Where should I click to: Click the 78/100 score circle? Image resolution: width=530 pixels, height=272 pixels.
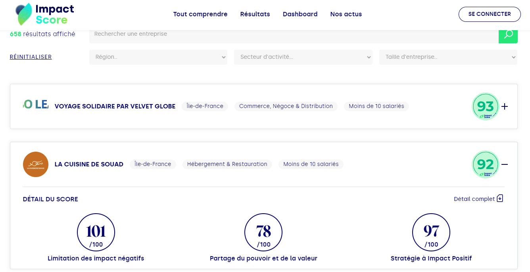[x=263, y=233]
